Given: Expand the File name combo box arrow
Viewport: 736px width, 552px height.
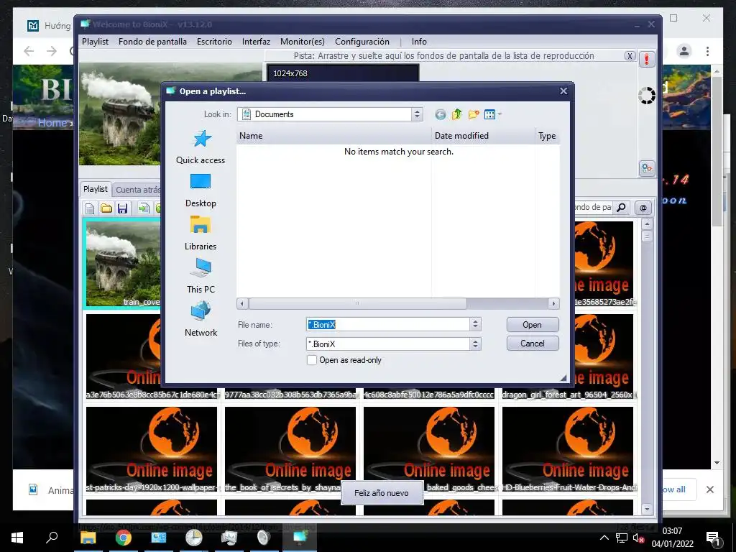Looking at the screenshot, I should (x=475, y=324).
